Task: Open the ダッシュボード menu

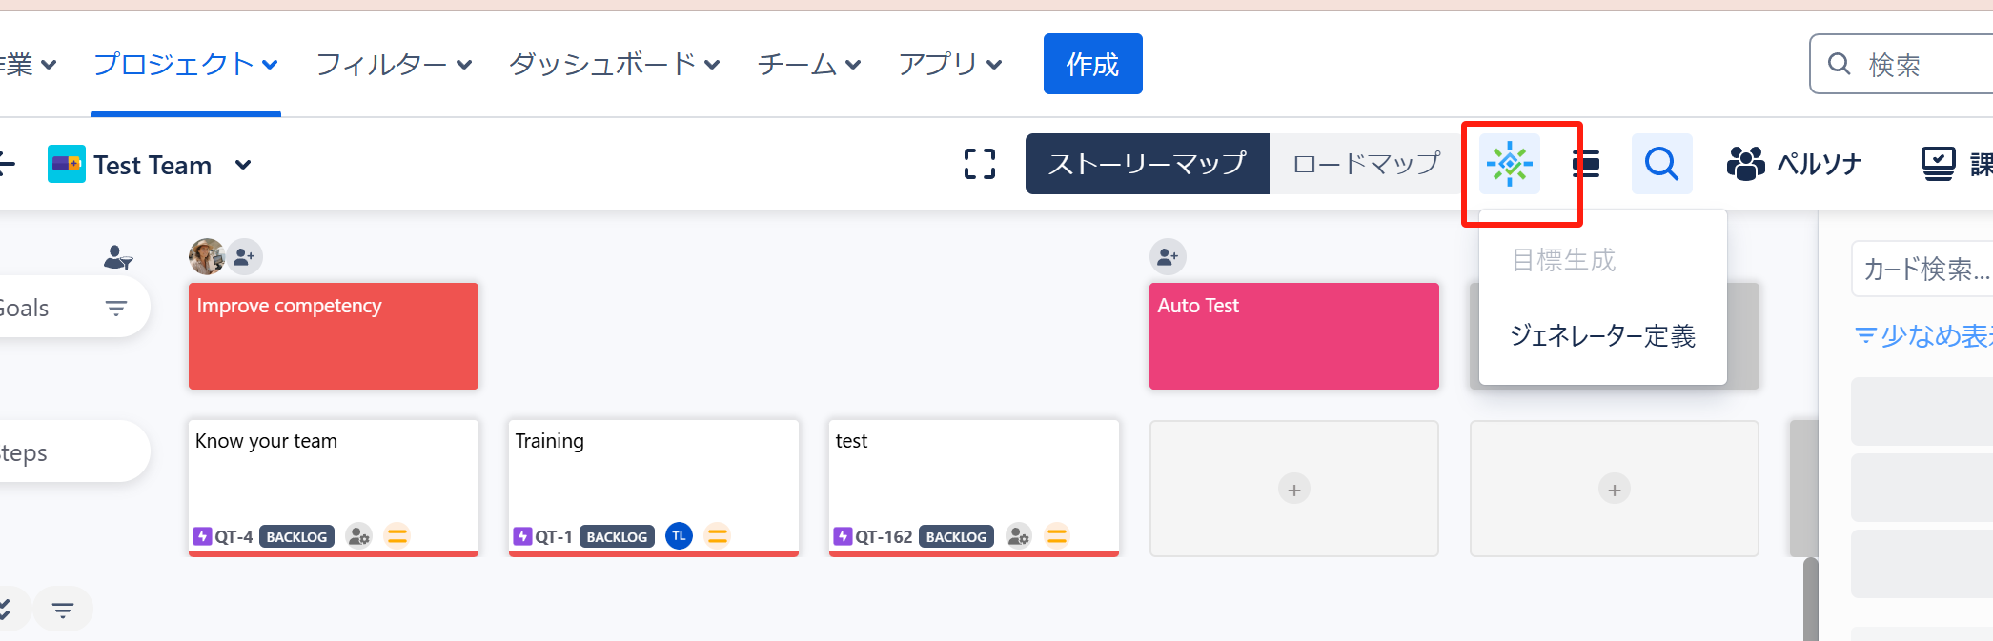Action: 614,65
